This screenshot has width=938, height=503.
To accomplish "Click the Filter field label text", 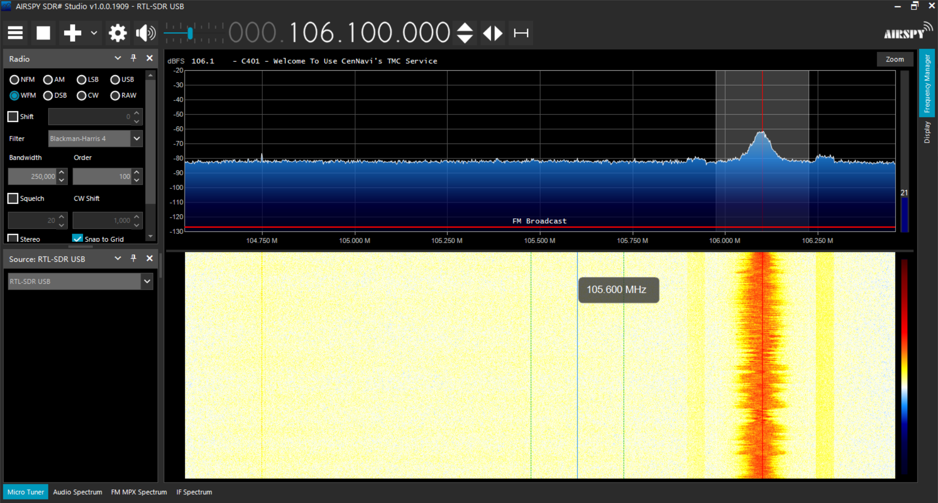I will pos(17,139).
